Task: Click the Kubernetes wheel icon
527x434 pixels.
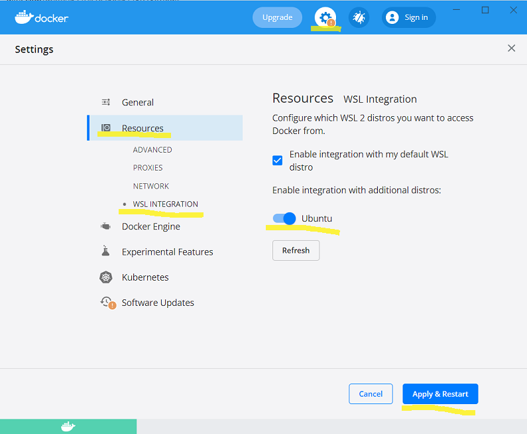Action: [106, 277]
